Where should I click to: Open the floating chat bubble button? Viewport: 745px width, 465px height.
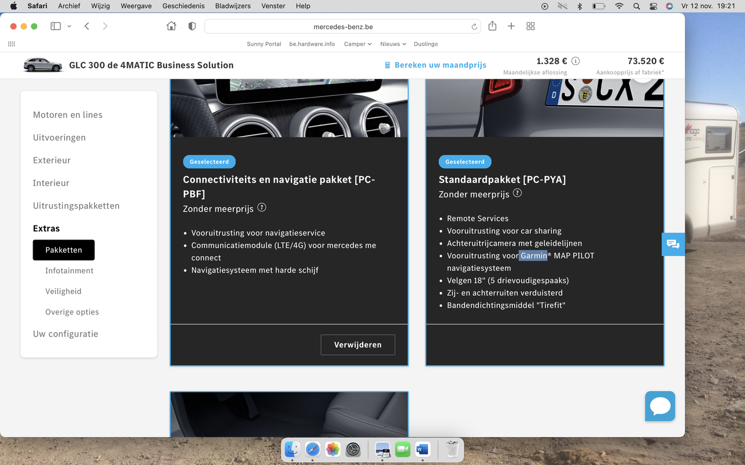click(x=660, y=406)
